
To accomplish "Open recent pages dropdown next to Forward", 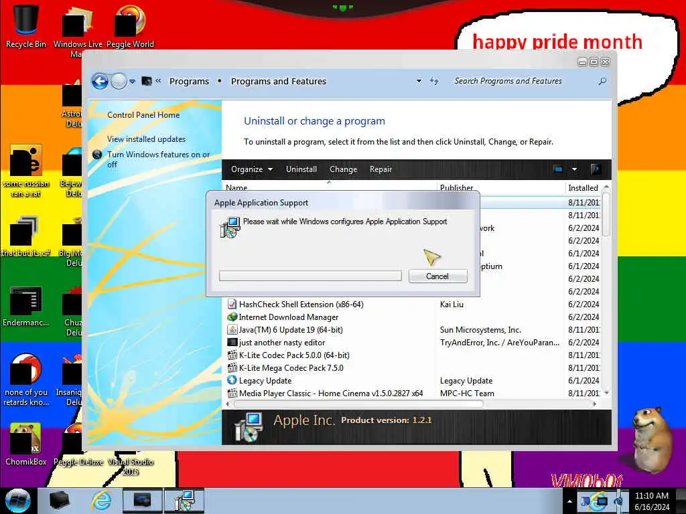I will pos(132,81).
